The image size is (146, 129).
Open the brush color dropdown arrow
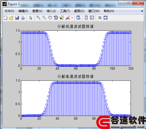pyautogui.click(x=72, y=18)
